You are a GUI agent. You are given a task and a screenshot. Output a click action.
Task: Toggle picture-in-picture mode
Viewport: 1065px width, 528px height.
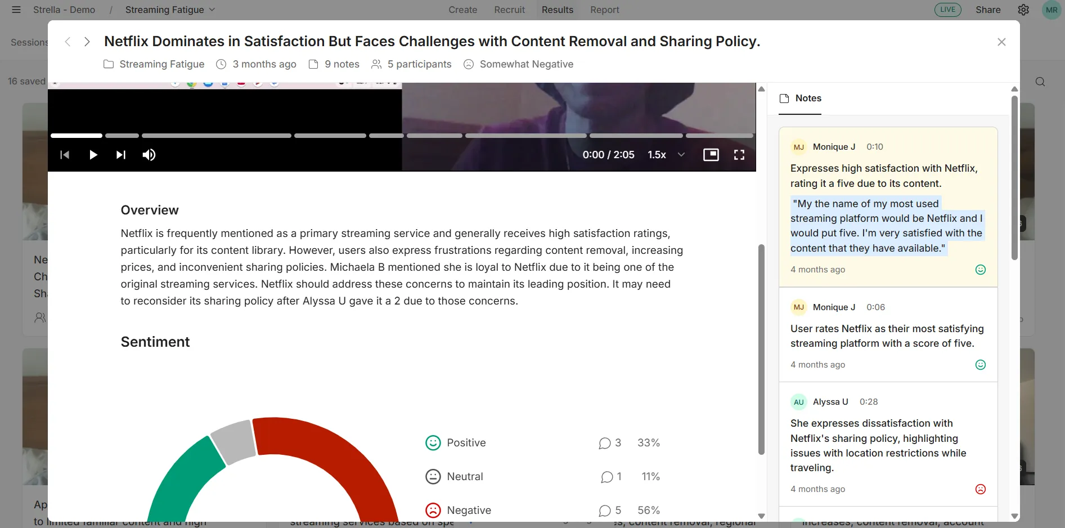[711, 155]
